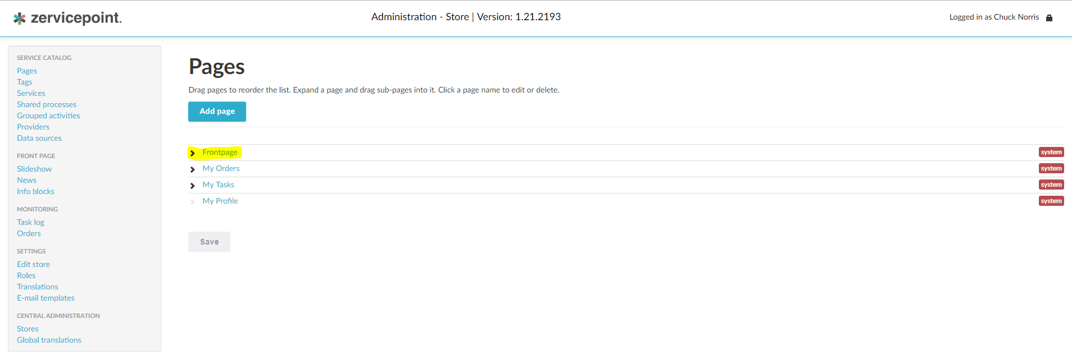Click the system badge on My Profile row

(x=1051, y=201)
